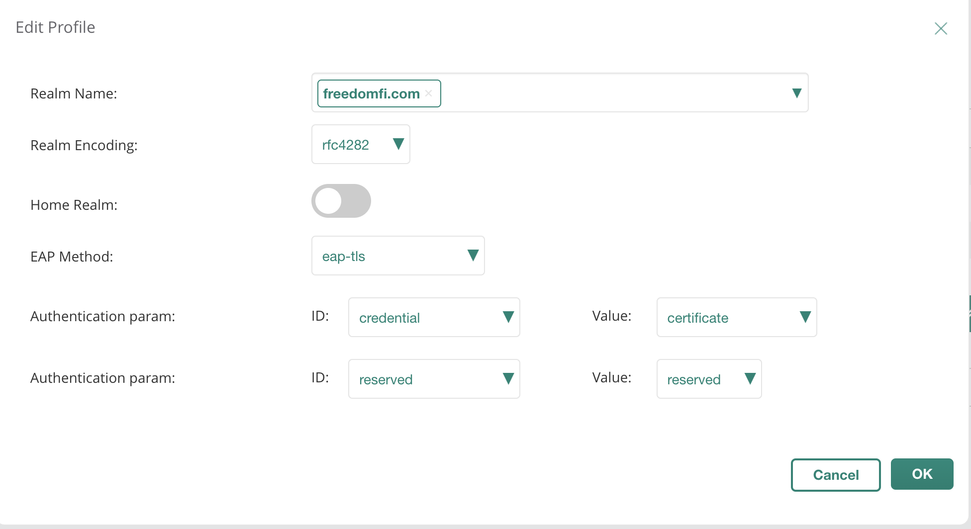Close the Edit Profile dialog

click(x=941, y=28)
